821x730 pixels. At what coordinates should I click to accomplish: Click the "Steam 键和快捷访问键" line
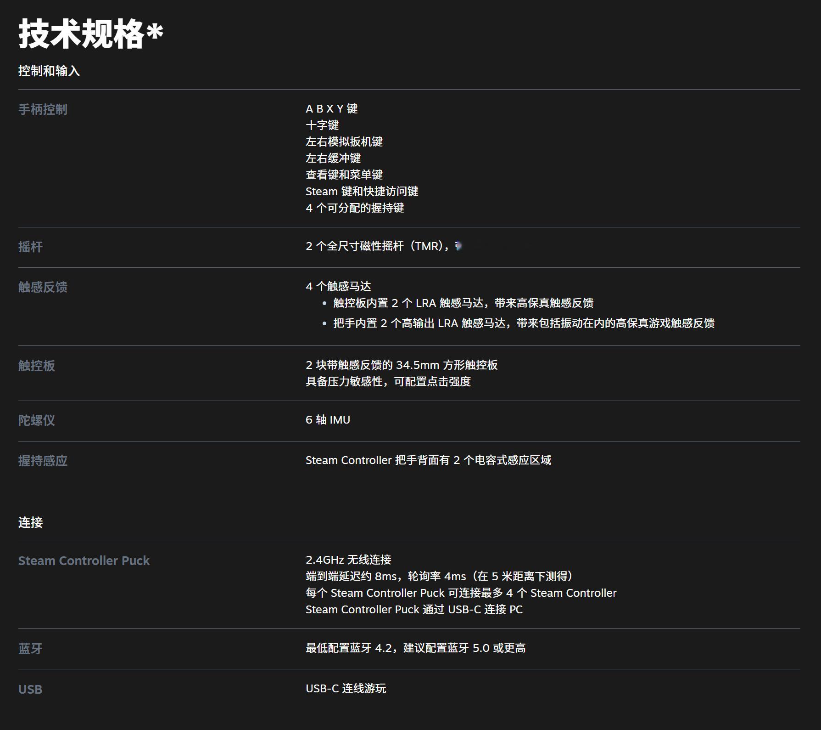tap(362, 191)
